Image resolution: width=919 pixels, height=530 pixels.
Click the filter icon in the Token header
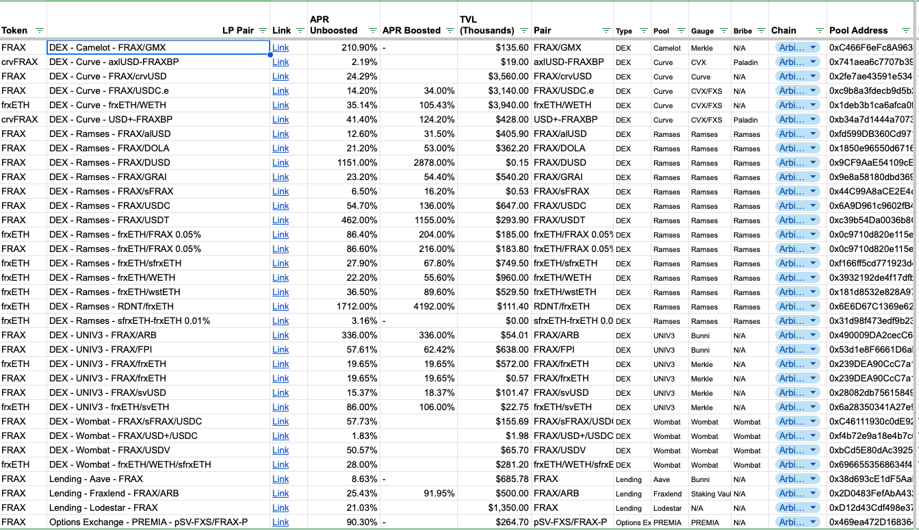[x=39, y=31]
